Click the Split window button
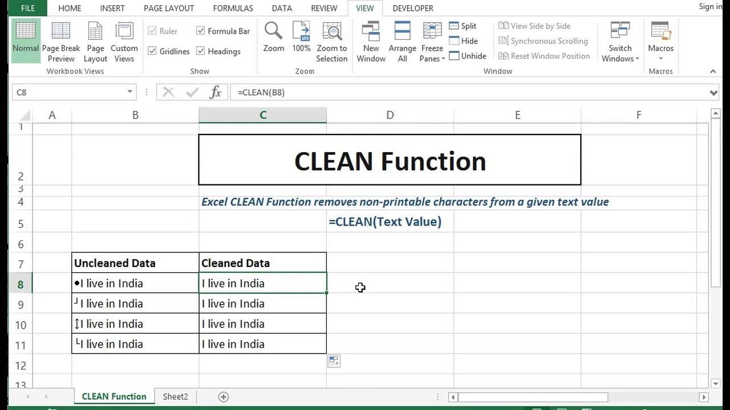Image resolution: width=730 pixels, height=410 pixels. pos(463,26)
